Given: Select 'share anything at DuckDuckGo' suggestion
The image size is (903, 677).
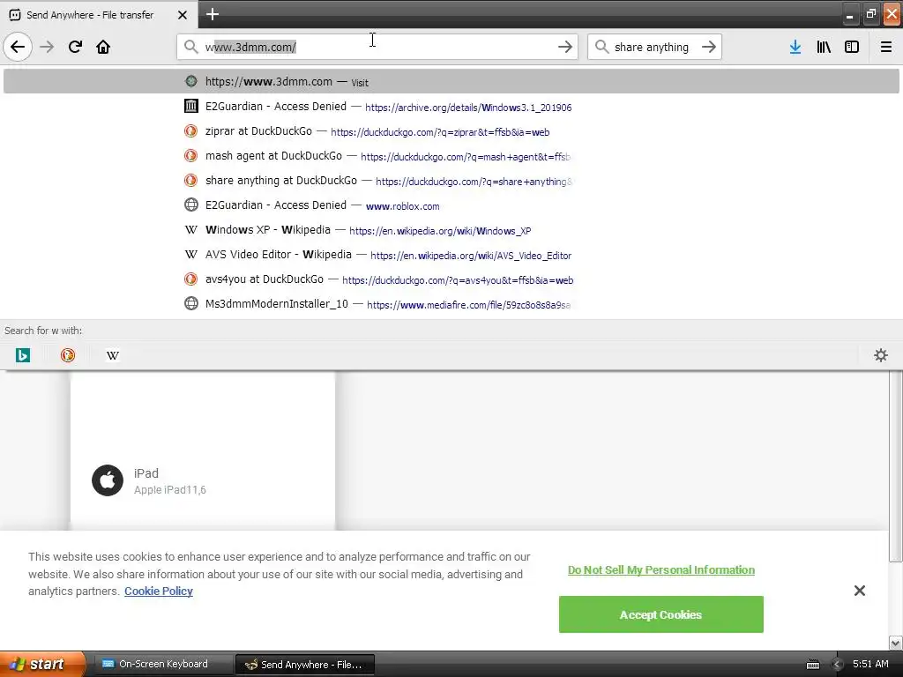Looking at the screenshot, I should pos(451,181).
